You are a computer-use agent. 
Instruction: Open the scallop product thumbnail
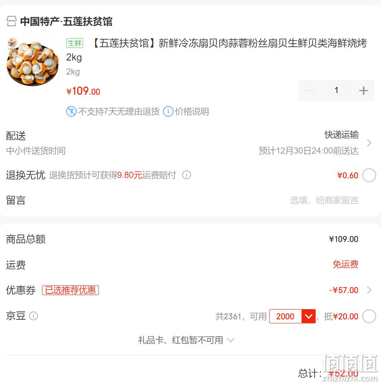pos(32,61)
